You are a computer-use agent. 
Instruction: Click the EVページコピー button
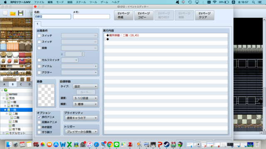[144, 15]
